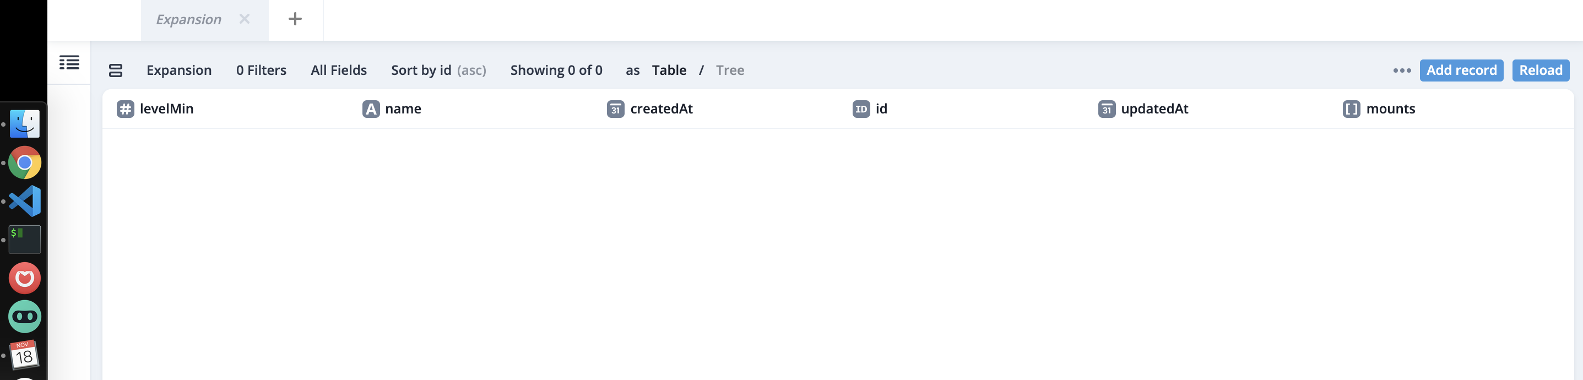
Task: Open the more options ellipsis menu
Action: pos(1401,70)
